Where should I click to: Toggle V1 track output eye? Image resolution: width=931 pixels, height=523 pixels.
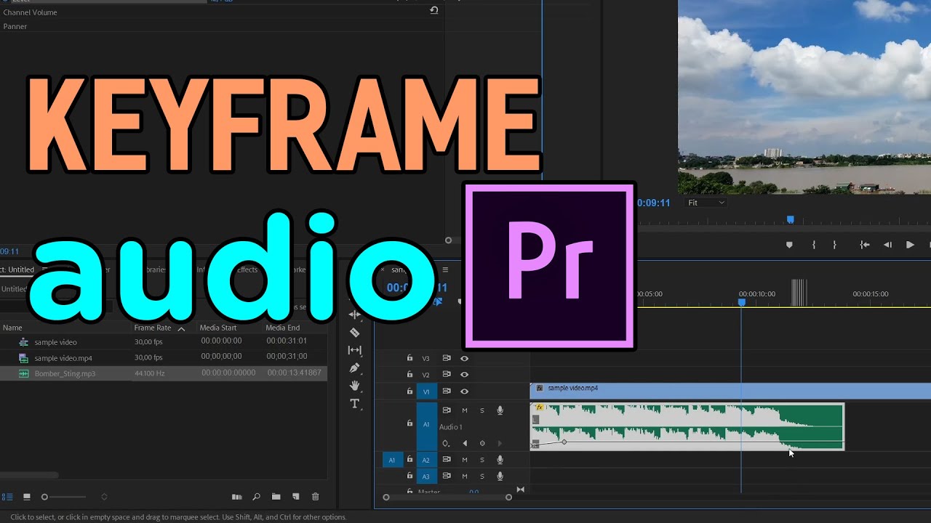[x=465, y=392]
